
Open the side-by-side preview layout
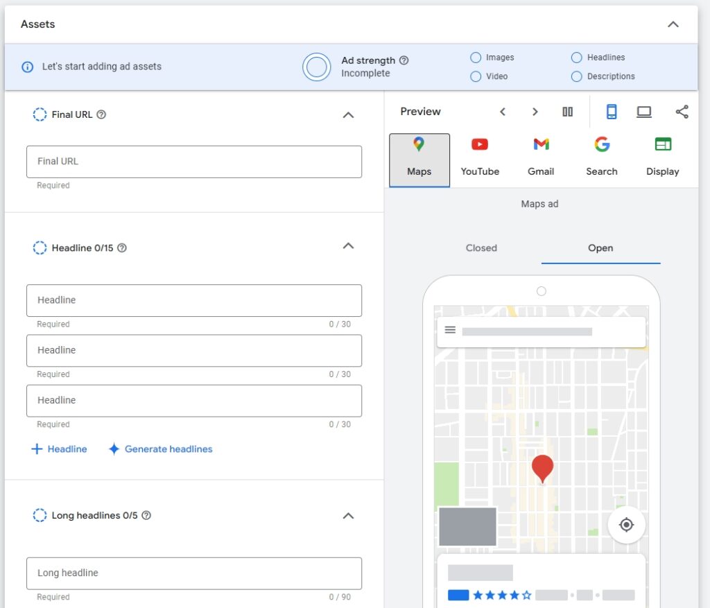click(x=568, y=111)
